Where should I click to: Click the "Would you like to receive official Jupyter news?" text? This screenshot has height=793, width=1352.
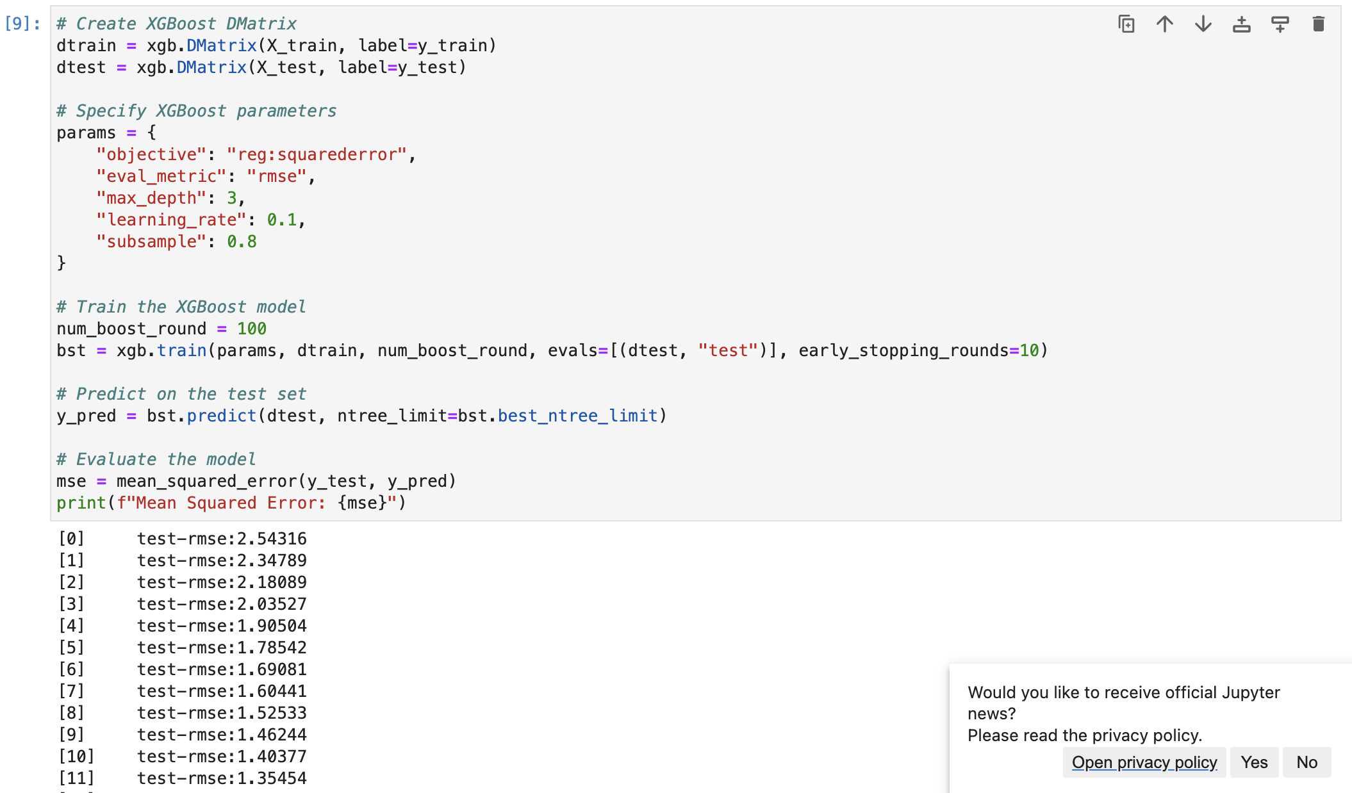click(x=1124, y=703)
